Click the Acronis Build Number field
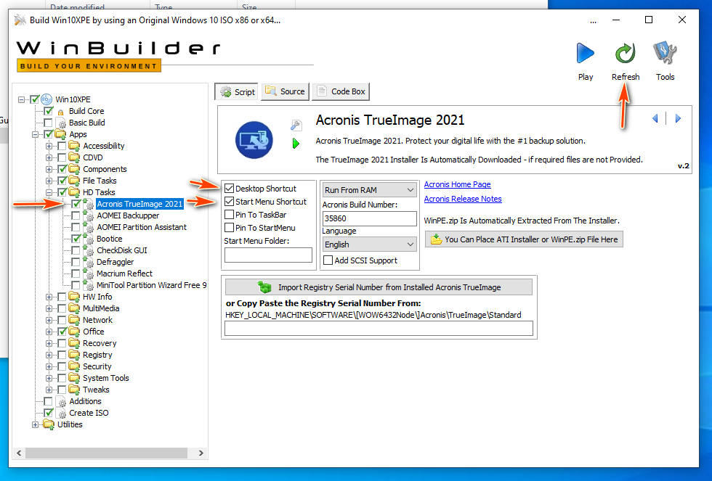 point(369,218)
